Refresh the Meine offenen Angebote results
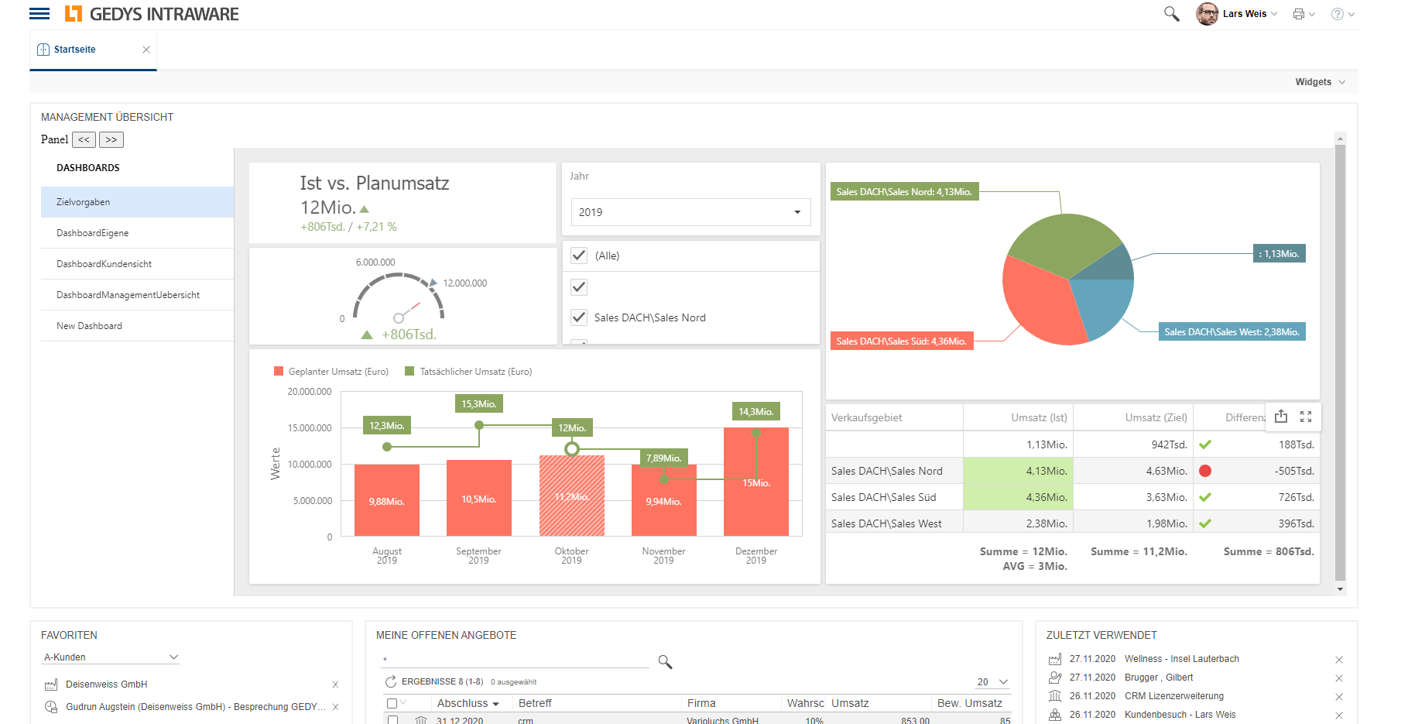The height and width of the screenshot is (724, 1408). [x=390, y=681]
